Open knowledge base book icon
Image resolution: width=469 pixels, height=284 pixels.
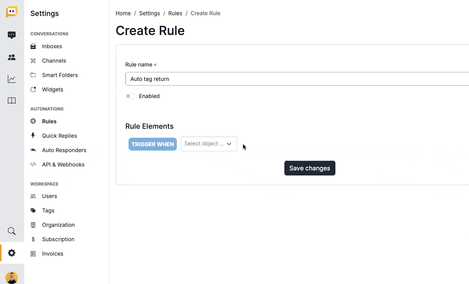[x=12, y=101]
